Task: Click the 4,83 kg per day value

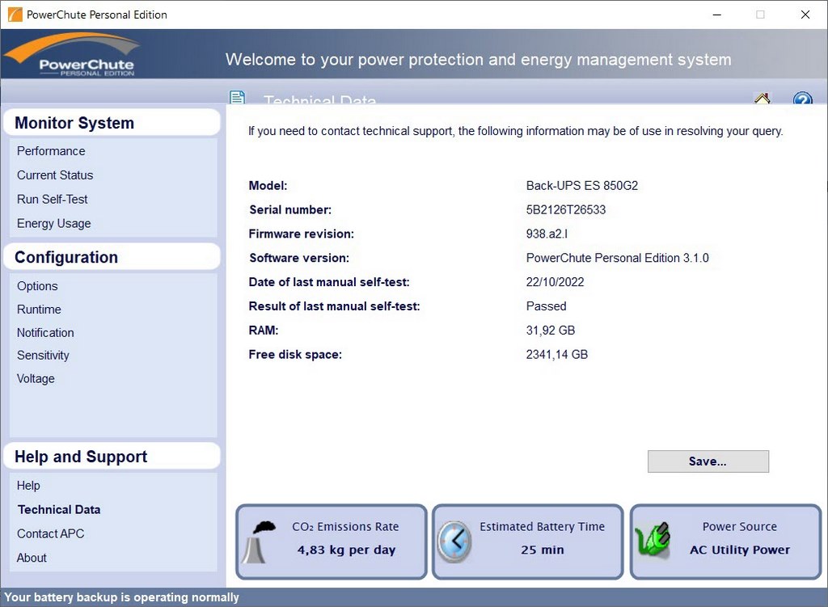Action: (x=346, y=550)
